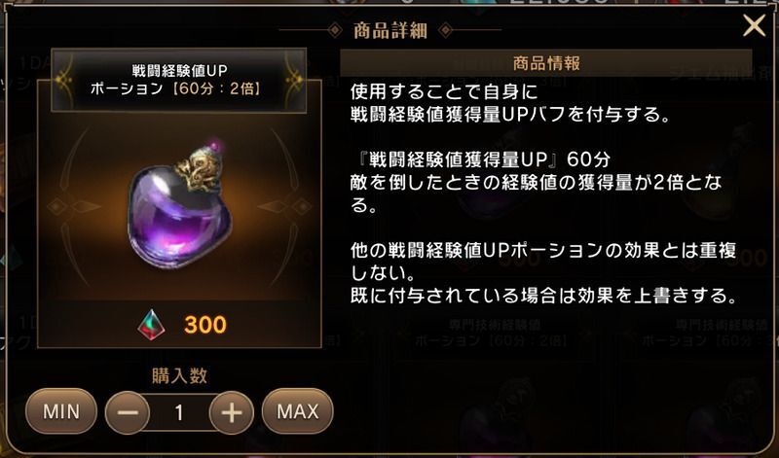The image size is (779, 458).
Task: Click the 既に付与されている場合 overwrite note text
Action: pos(543,296)
